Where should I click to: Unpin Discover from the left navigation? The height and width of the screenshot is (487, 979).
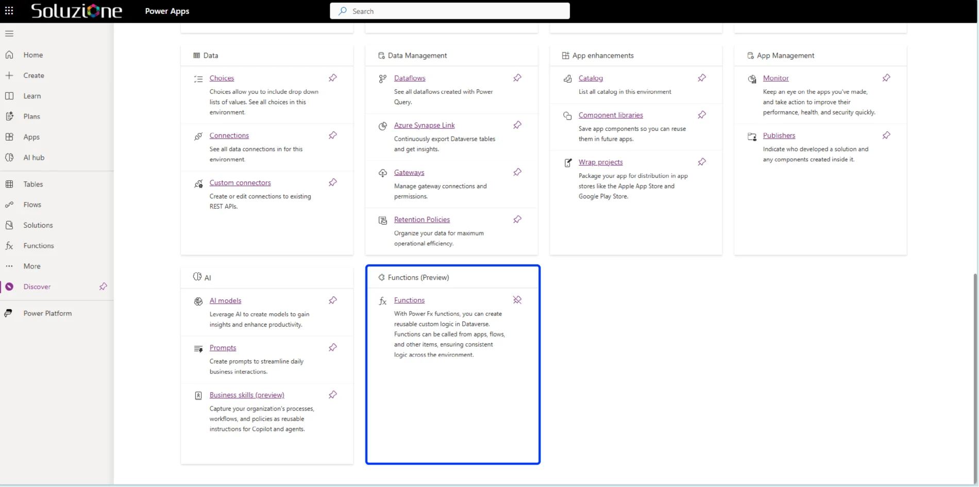(x=103, y=287)
